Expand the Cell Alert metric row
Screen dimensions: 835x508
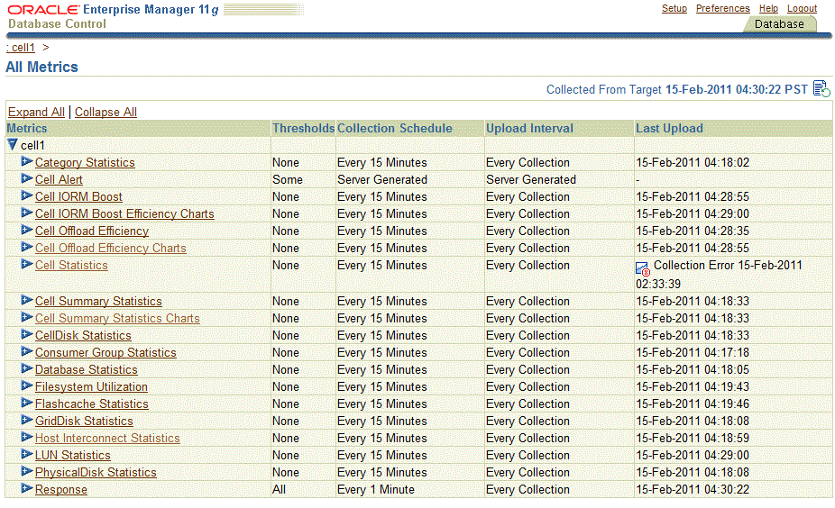(x=27, y=179)
